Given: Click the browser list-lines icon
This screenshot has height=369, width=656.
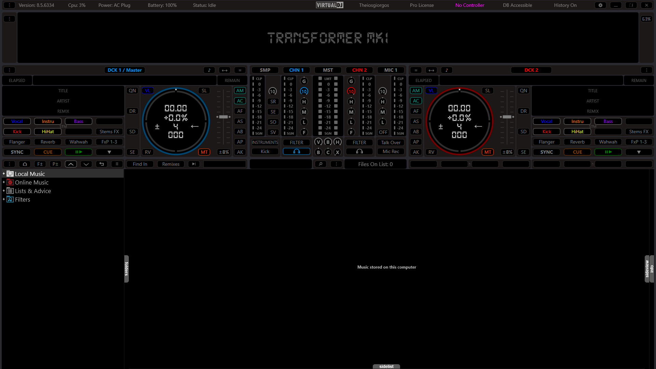Looking at the screenshot, I should (117, 164).
